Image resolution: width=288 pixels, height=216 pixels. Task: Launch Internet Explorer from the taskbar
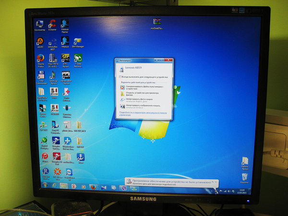[55, 185]
